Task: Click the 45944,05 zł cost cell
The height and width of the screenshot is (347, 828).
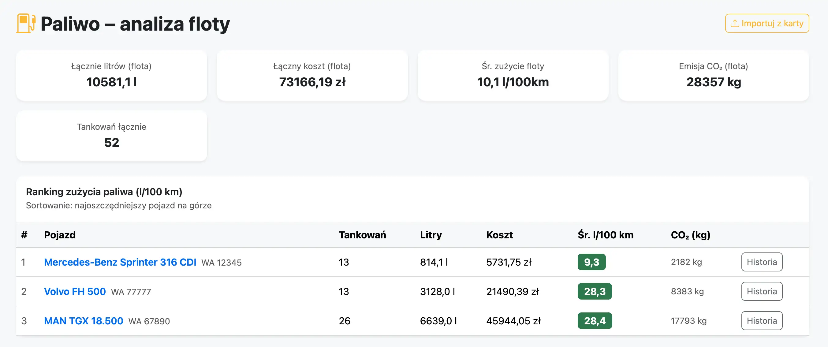Action: pyautogui.click(x=514, y=321)
